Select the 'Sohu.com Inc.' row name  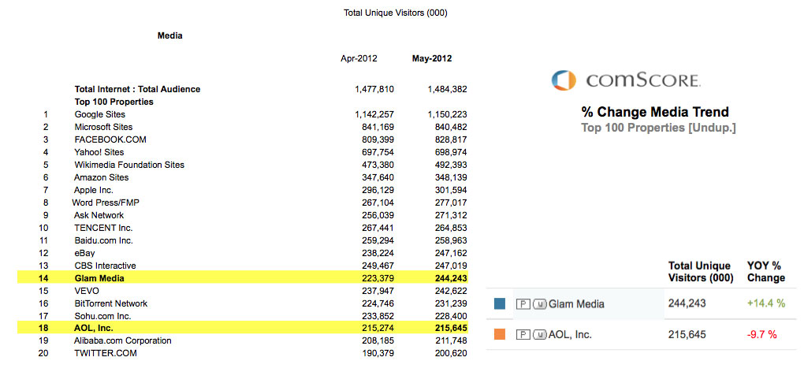(102, 315)
